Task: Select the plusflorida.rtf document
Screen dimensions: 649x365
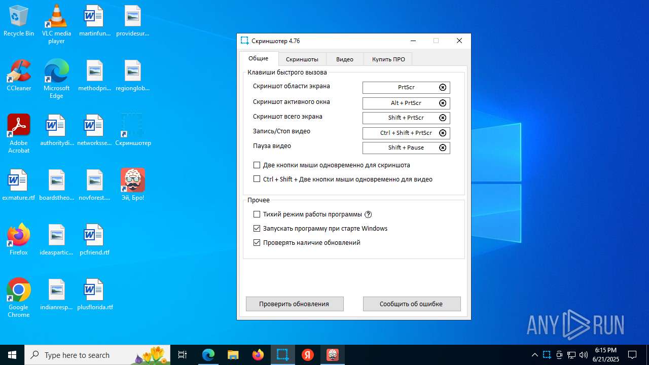Action: [94, 295]
